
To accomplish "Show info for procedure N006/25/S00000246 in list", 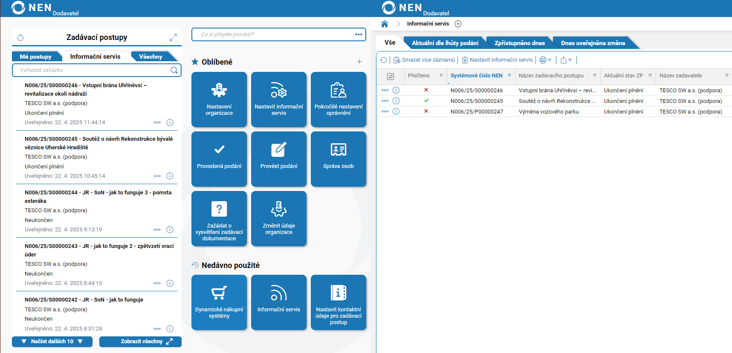I will point(170,122).
